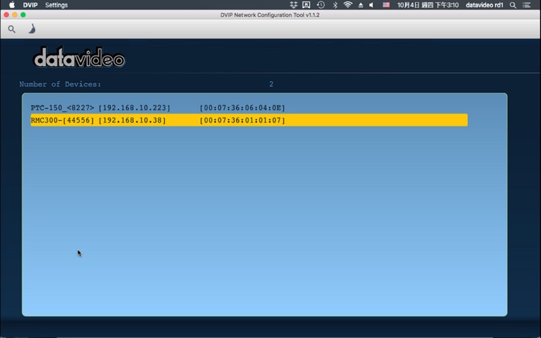The height and width of the screenshot is (338, 541).
Task: Open Spotlight search in menu bar
Action: point(513,5)
